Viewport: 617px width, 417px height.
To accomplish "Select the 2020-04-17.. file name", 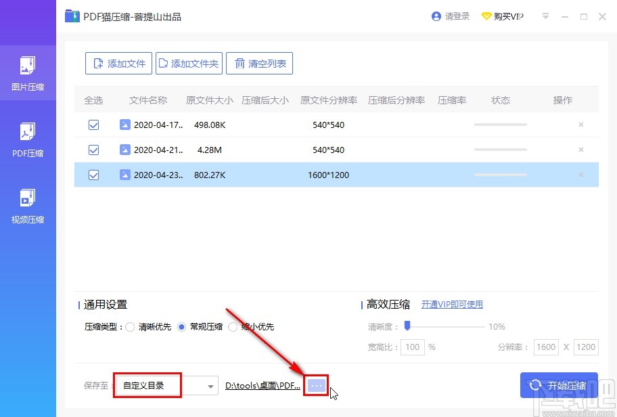I will (x=158, y=125).
